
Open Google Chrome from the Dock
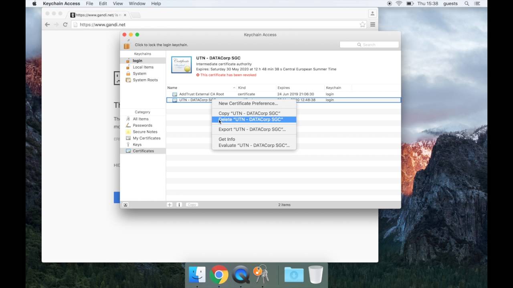[x=219, y=275]
